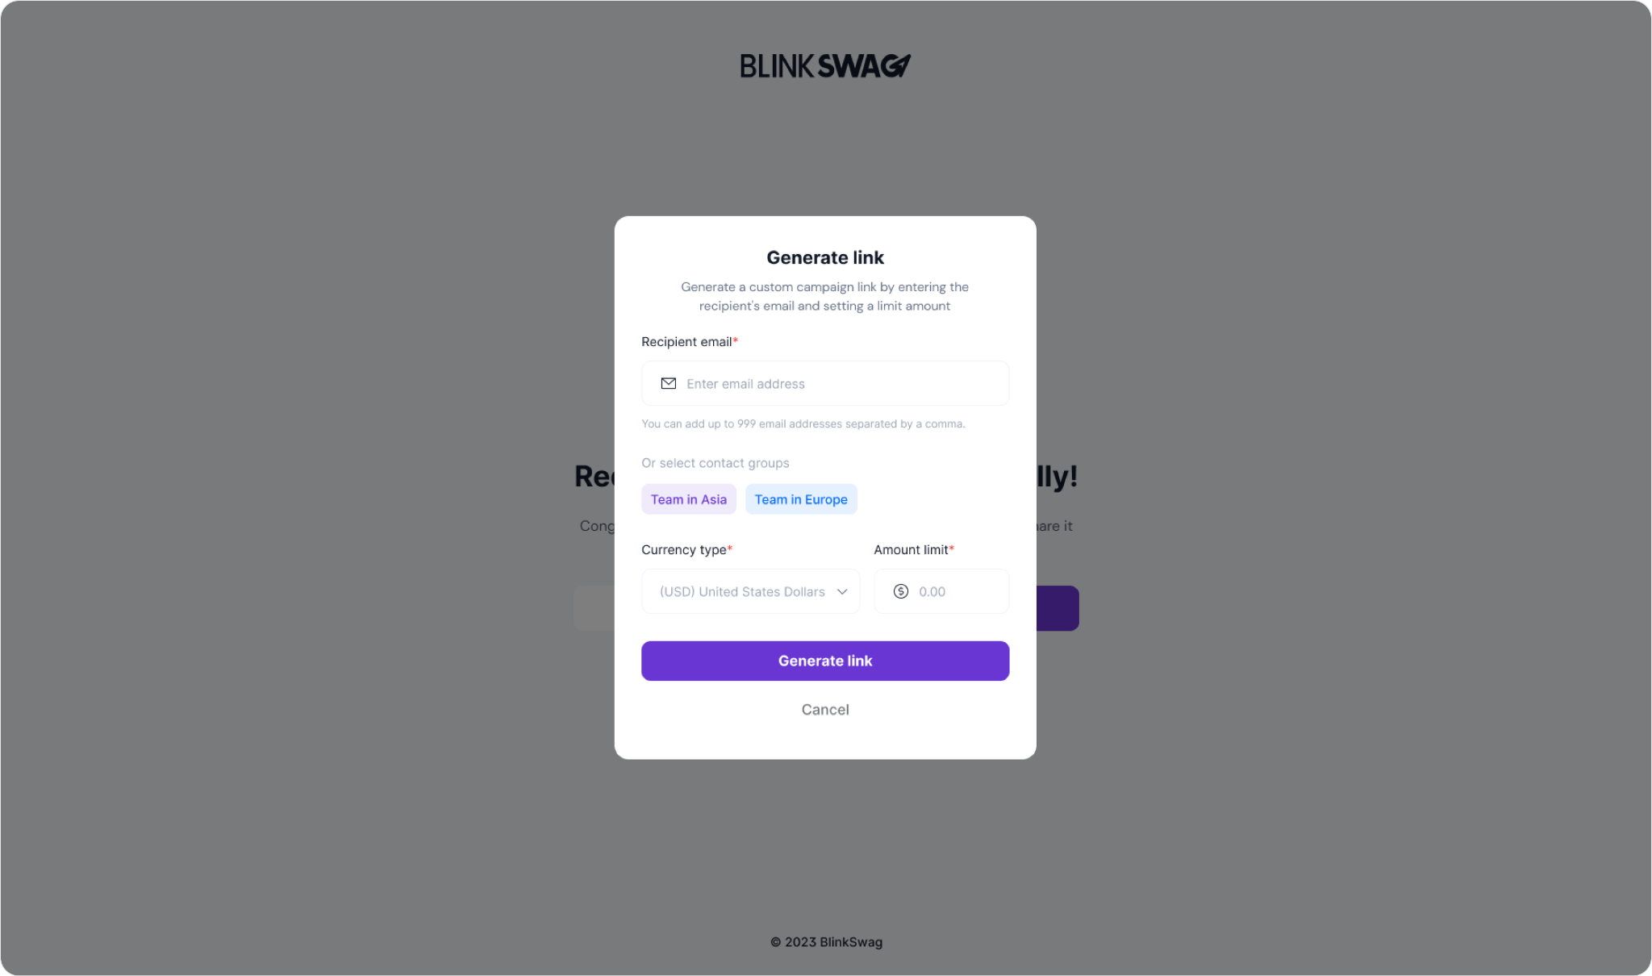The image size is (1652, 976).
Task: Expand the USD currency selector
Action: tap(753, 591)
